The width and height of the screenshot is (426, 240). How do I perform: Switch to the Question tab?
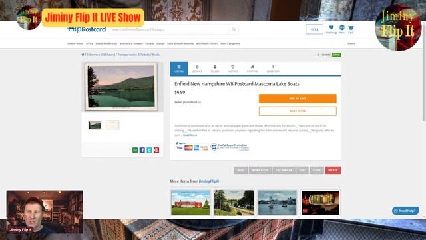pyautogui.click(x=273, y=69)
